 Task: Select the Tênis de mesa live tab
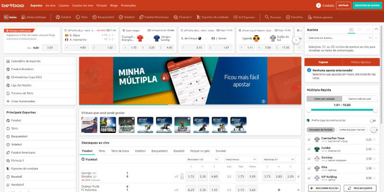click(x=120, y=150)
